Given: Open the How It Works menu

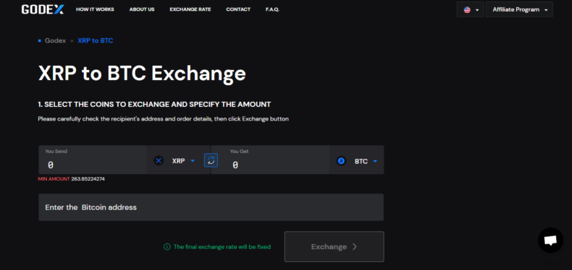Looking at the screenshot, I should tap(95, 9).
